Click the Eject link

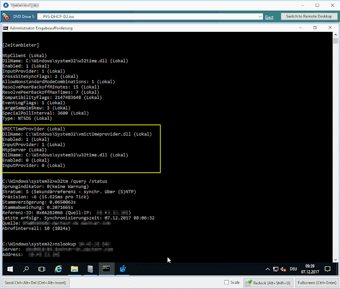269,17
